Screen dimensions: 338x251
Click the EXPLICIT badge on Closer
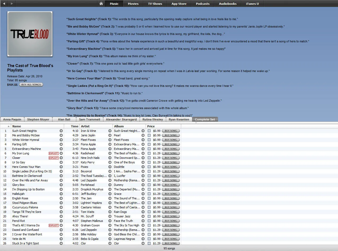click(54, 158)
